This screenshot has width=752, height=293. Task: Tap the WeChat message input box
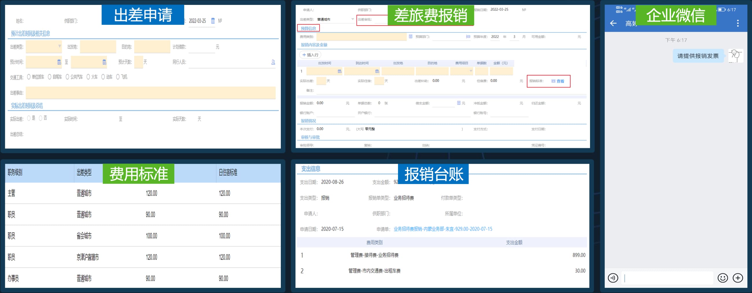[x=668, y=278]
